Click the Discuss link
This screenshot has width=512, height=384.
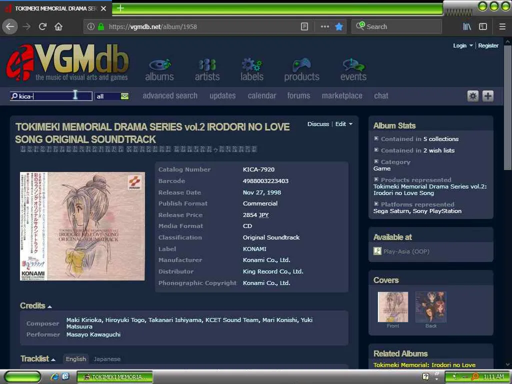pyautogui.click(x=318, y=124)
